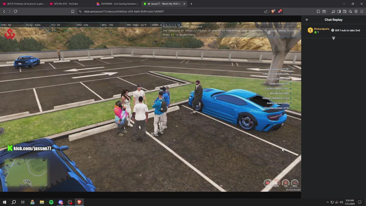Click the CPU: 62% overlay readout
The height and width of the screenshot is (206, 366).
[82, 25]
